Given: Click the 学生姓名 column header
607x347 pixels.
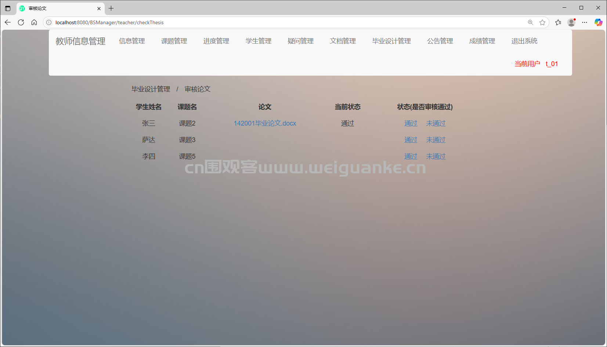Looking at the screenshot, I should coord(149,107).
